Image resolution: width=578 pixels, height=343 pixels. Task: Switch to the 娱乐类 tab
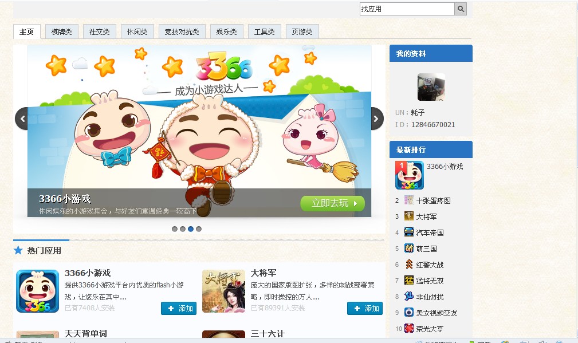227,31
